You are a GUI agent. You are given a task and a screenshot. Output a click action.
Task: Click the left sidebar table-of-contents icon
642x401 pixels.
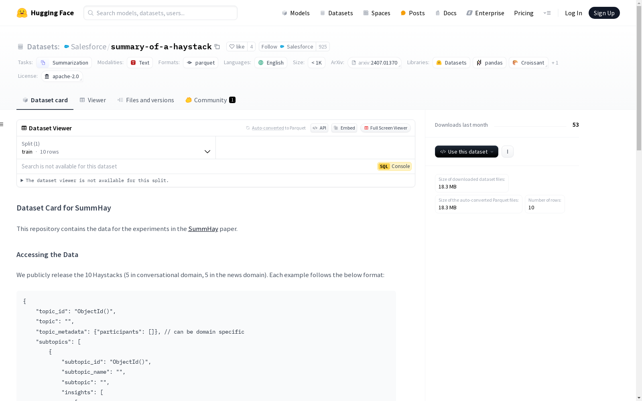click(x=2, y=124)
